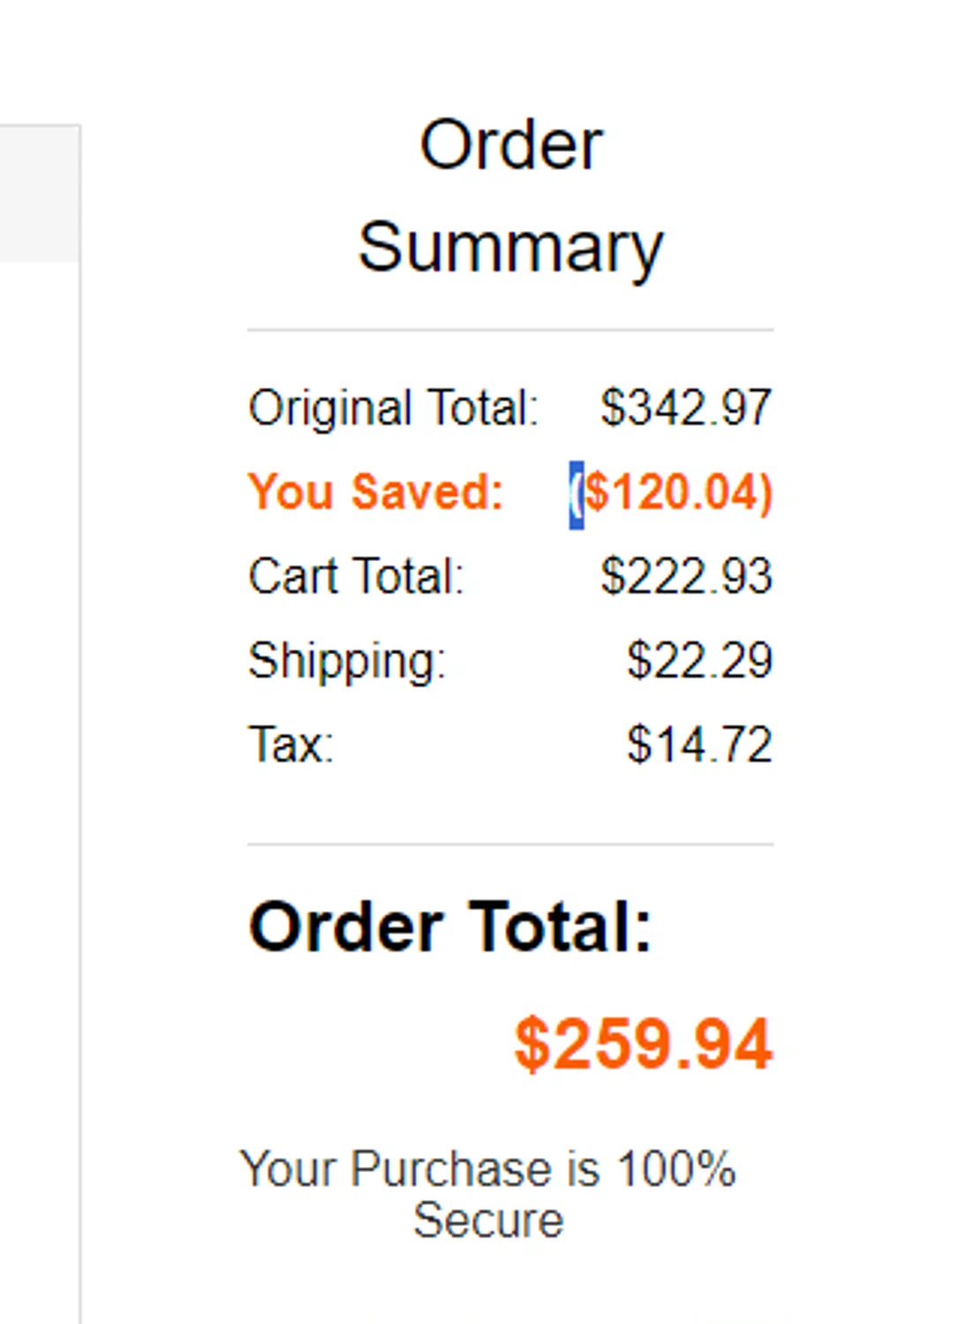
Task: Click the word "Order" in the summary heading
Action: [x=510, y=146]
